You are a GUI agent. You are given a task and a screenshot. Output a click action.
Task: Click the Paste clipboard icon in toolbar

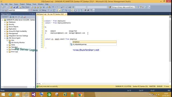pyautogui.click(x=49, y=7)
